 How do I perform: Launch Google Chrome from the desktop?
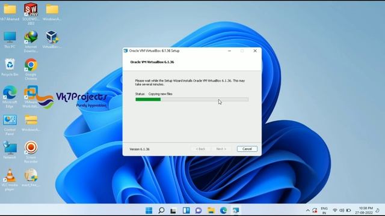31,69
